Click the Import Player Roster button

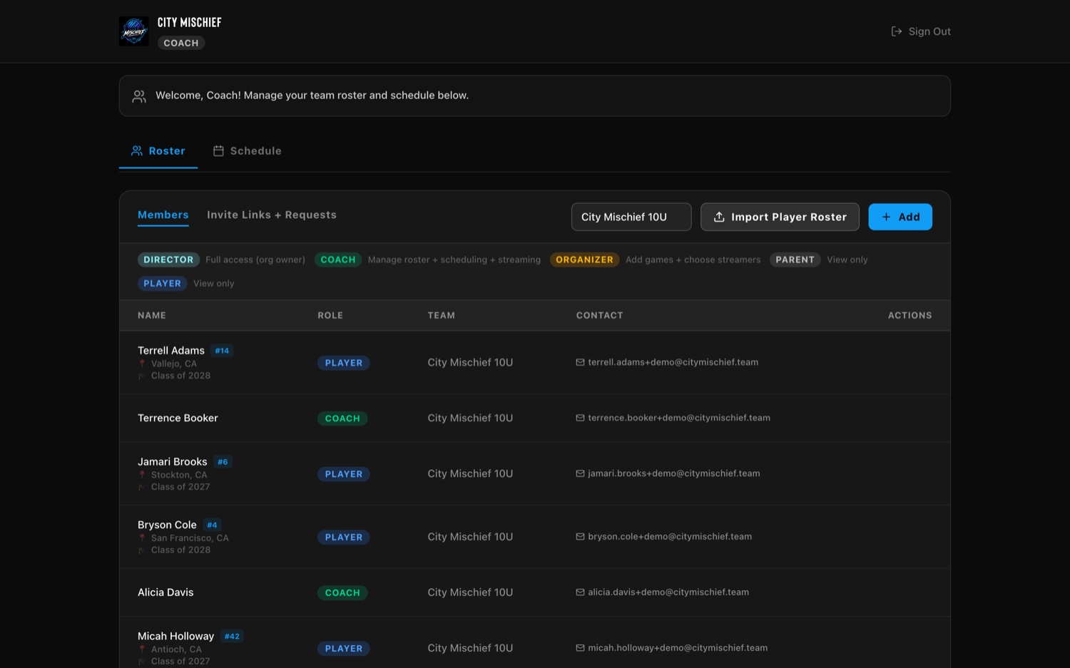[x=780, y=217]
